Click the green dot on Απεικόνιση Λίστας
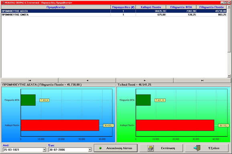Screen dimensions: 232x154 click(x=100, y=148)
